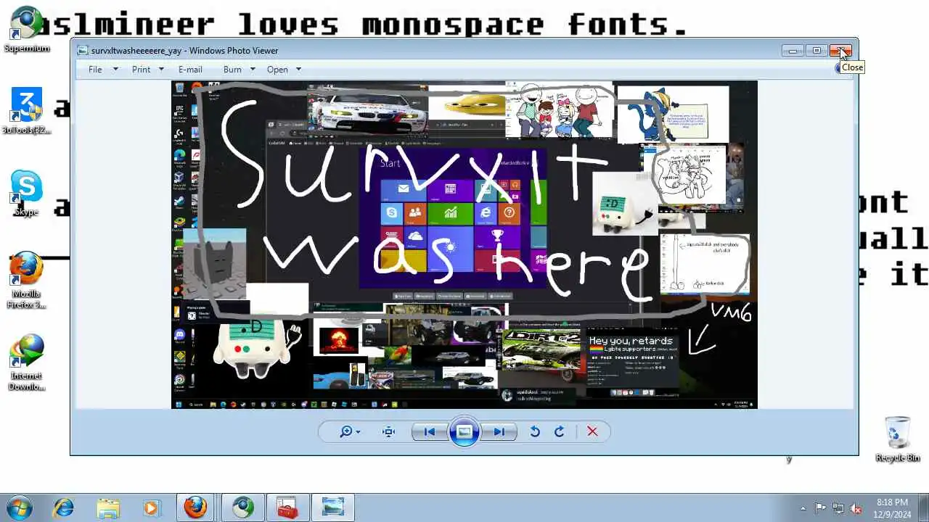Show hidden tray icons arrow

803,508
